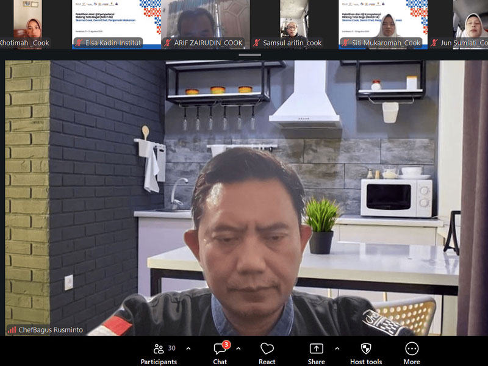488x366 pixels.
Task: Select Khotimah_Cook video thumbnail
Action: pos(26,24)
